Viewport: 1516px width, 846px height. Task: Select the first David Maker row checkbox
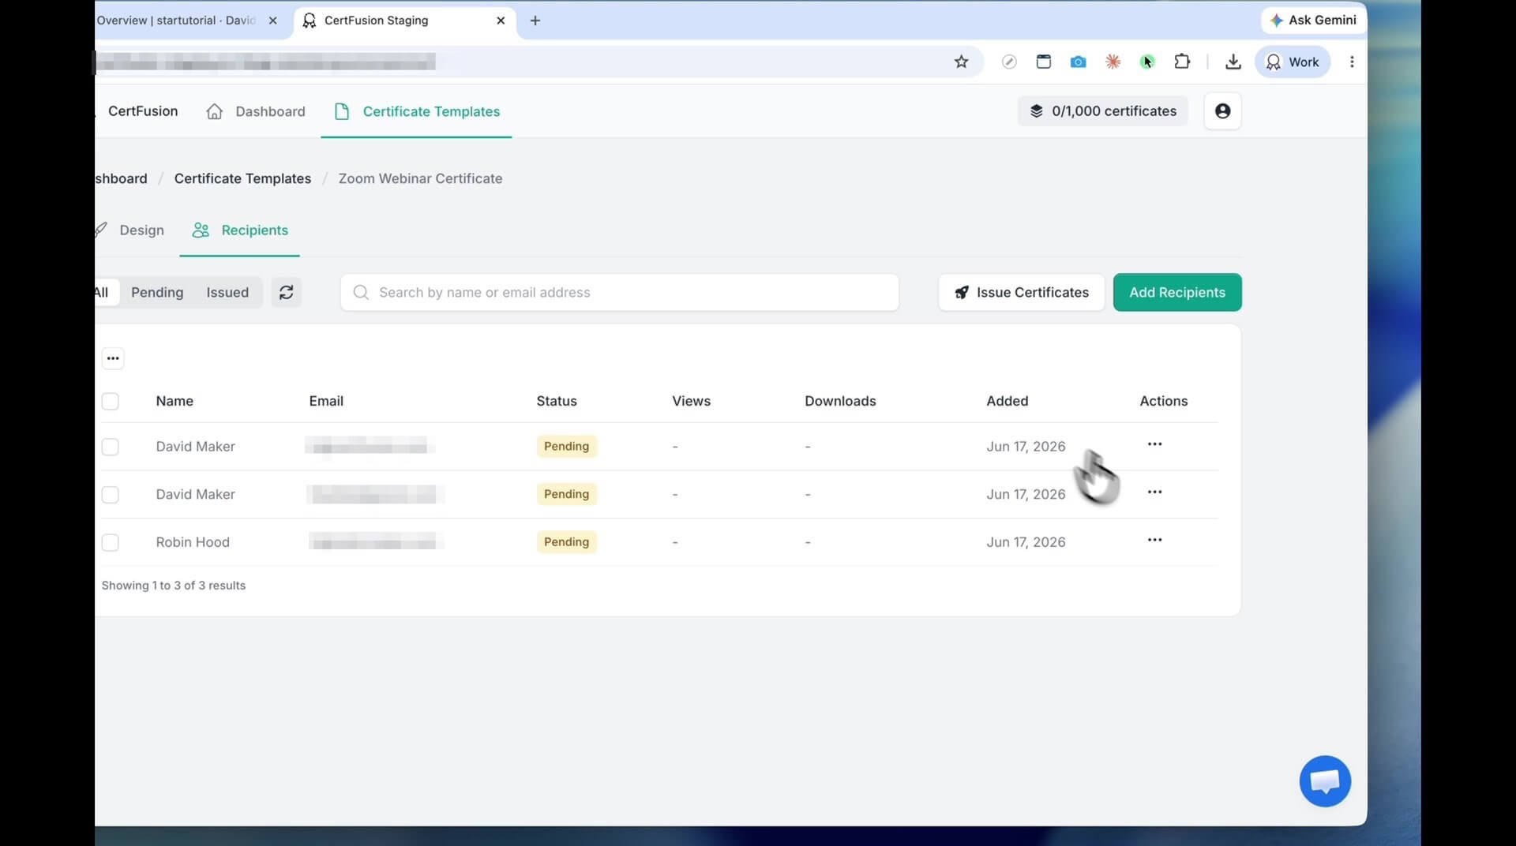click(111, 447)
